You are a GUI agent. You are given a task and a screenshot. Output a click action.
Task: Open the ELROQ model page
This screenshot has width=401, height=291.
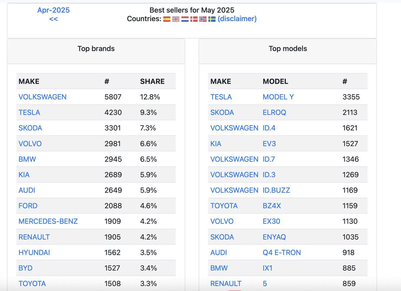[x=274, y=112]
